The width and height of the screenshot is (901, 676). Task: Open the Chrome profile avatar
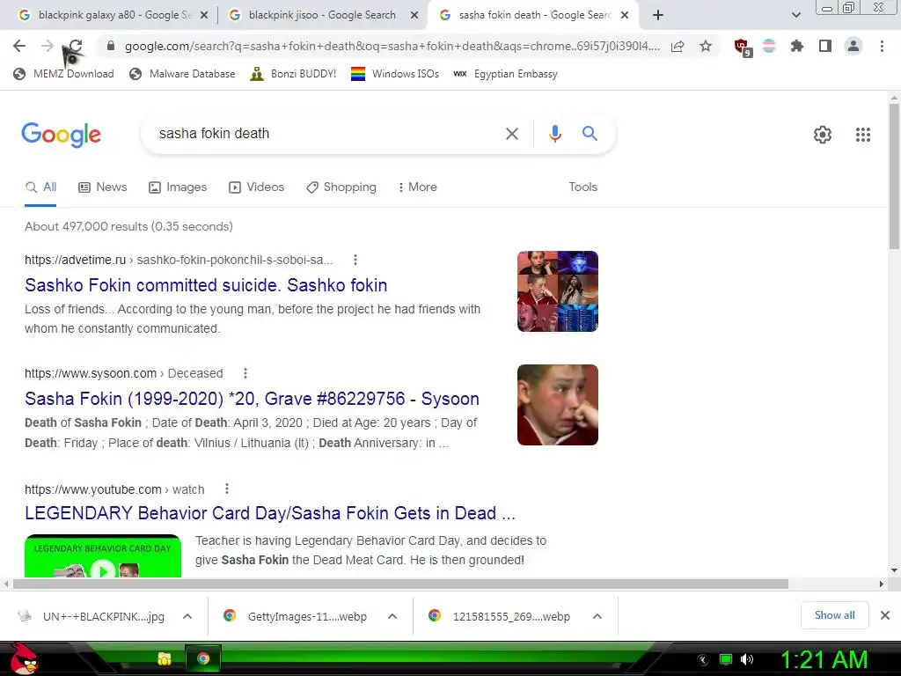click(x=853, y=46)
